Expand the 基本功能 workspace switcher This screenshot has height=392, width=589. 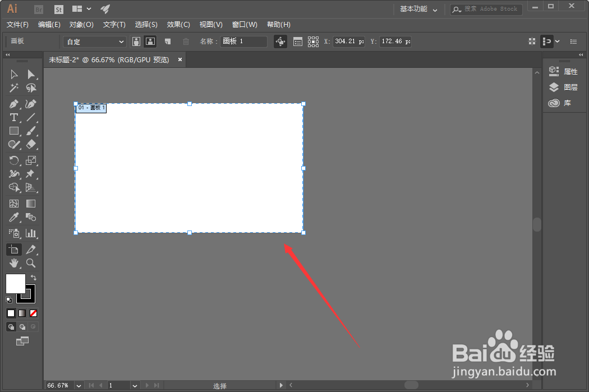coord(418,9)
